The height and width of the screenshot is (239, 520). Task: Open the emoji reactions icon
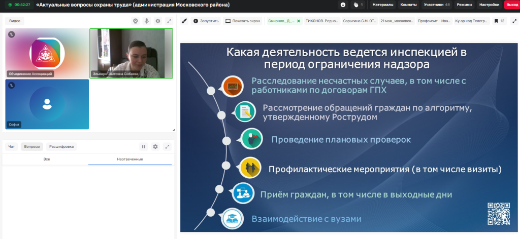343,5
